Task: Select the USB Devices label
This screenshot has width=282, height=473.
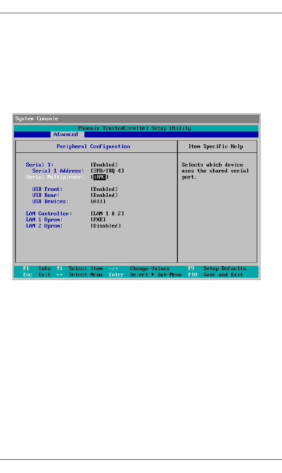Action: pyautogui.click(x=51, y=202)
